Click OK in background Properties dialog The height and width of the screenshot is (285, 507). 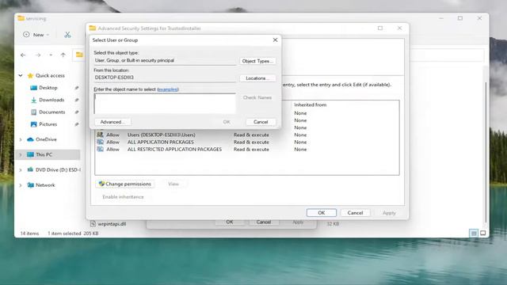pos(230,222)
